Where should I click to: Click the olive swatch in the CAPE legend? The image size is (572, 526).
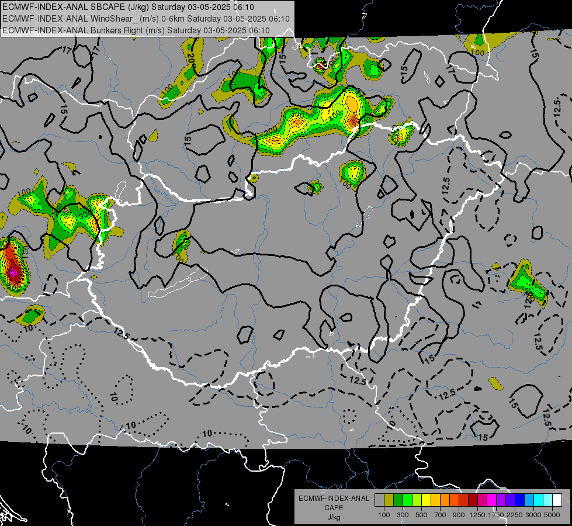tap(389, 500)
